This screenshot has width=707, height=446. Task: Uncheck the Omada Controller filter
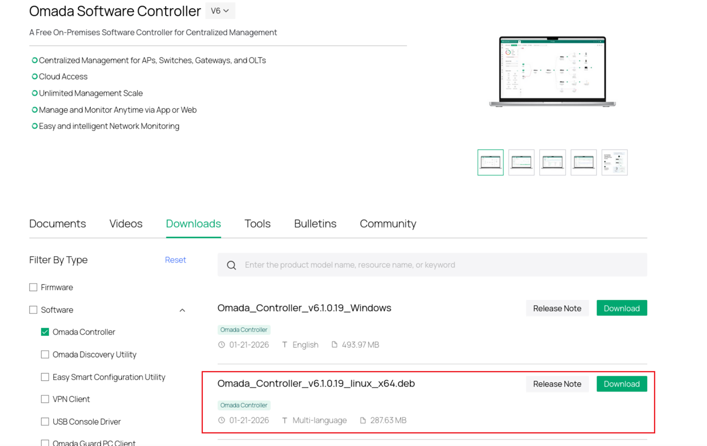[x=45, y=332]
